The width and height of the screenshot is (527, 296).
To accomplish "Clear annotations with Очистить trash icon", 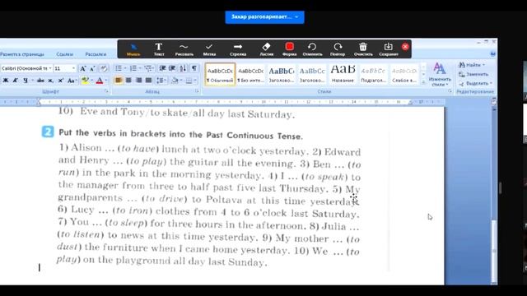I will click(x=363, y=49).
